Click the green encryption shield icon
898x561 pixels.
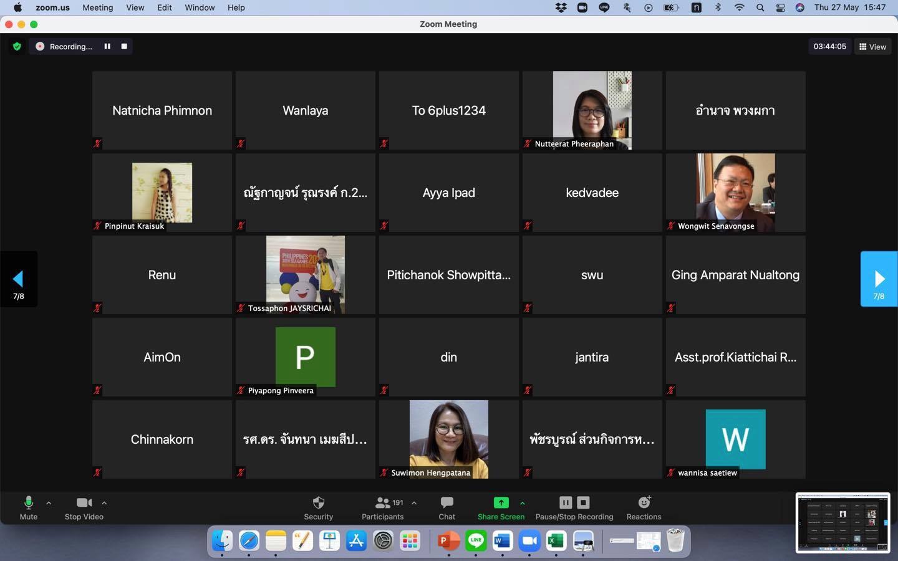[x=17, y=46]
